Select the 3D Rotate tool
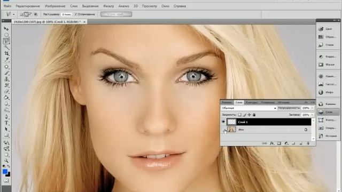The height and width of the screenshot is (192, 342). point(6,143)
